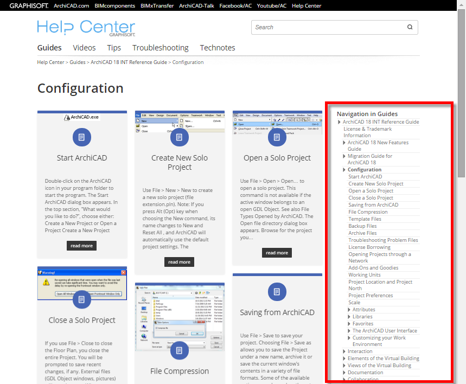This screenshot has width=466, height=384.
Task: Open the File Compression document icon
Action: tap(179, 350)
